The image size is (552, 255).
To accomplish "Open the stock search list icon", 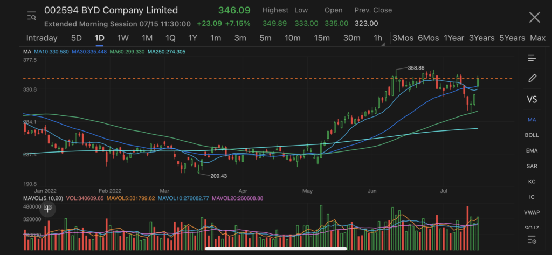I will [x=32, y=16].
